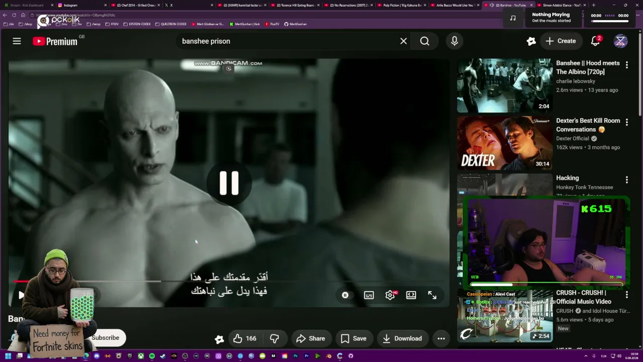Open the EPSTEIN CODEX bookmark
The image size is (643, 362).
138,24
